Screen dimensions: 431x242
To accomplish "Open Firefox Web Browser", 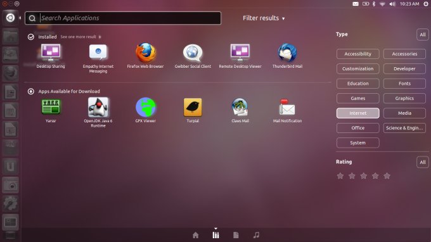I will click(x=145, y=56).
